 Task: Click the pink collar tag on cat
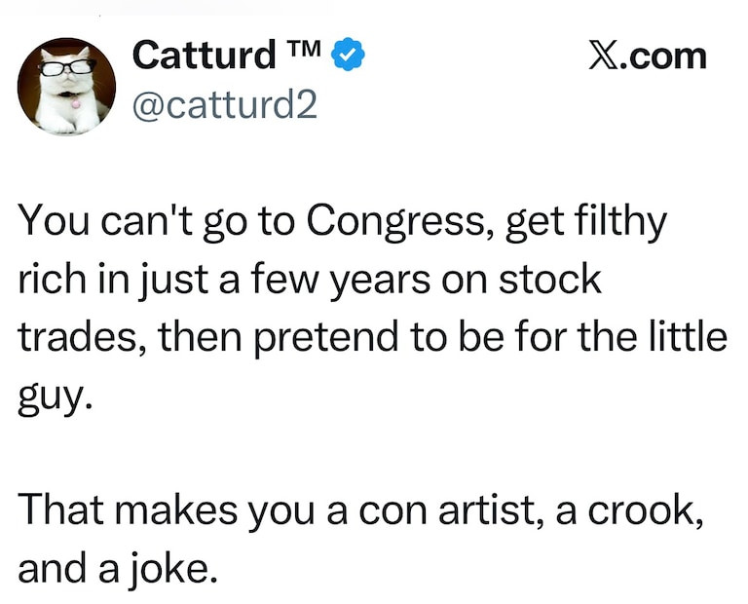pyautogui.click(x=73, y=98)
